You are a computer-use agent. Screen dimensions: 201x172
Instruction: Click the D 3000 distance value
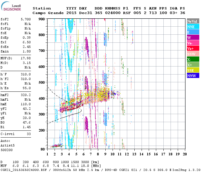[x=85, y=162]
